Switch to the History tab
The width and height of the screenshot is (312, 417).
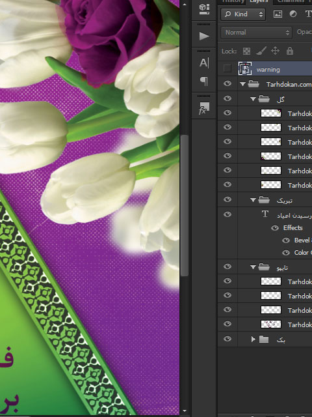click(x=233, y=1)
